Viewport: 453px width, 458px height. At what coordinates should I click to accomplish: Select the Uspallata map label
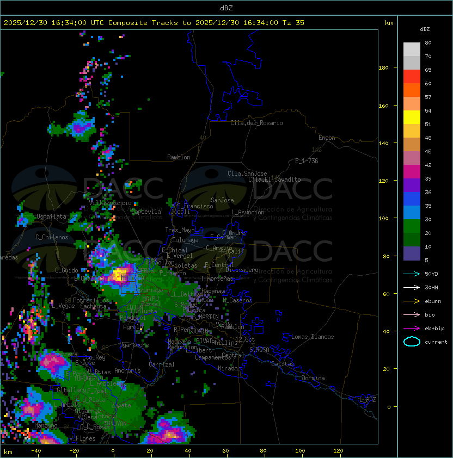[51, 216]
